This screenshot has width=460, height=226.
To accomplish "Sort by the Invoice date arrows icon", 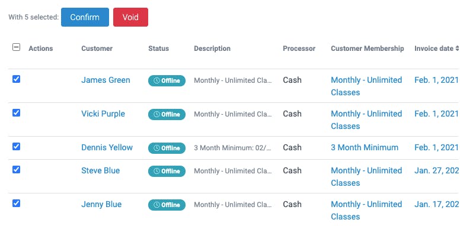I will [x=457, y=49].
